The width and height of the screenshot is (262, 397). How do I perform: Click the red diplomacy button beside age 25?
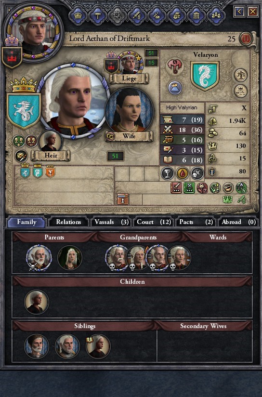tap(246, 39)
